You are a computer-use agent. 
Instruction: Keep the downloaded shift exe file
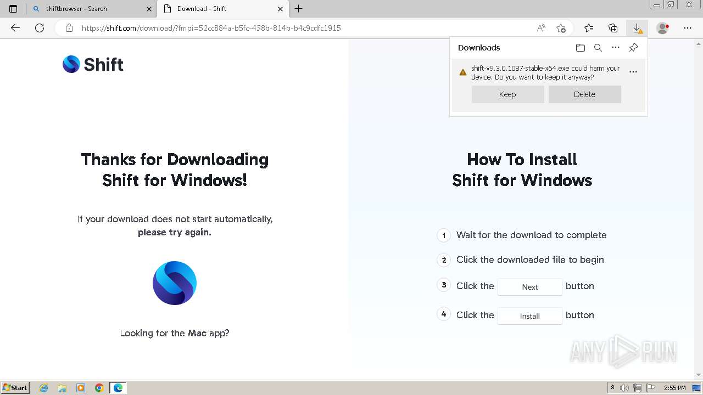coord(507,94)
